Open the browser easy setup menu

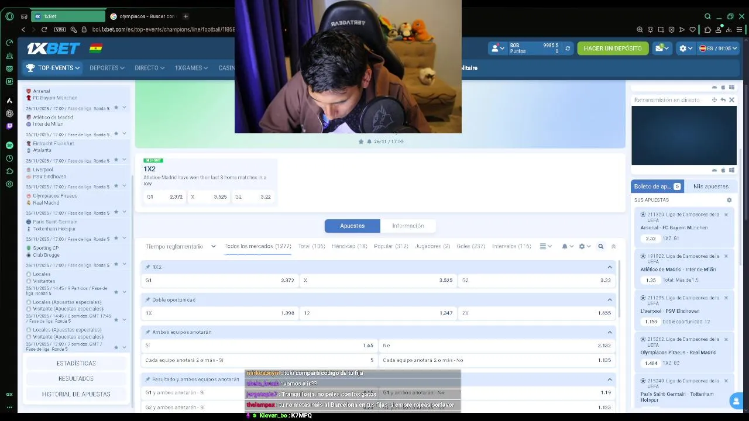point(740,29)
